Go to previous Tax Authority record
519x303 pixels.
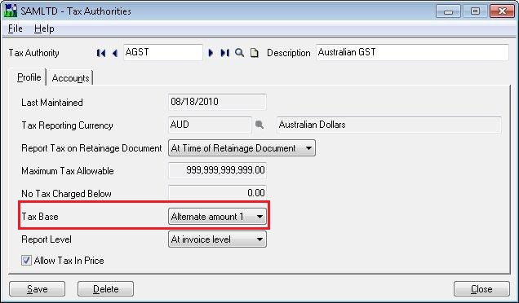(x=115, y=53)
